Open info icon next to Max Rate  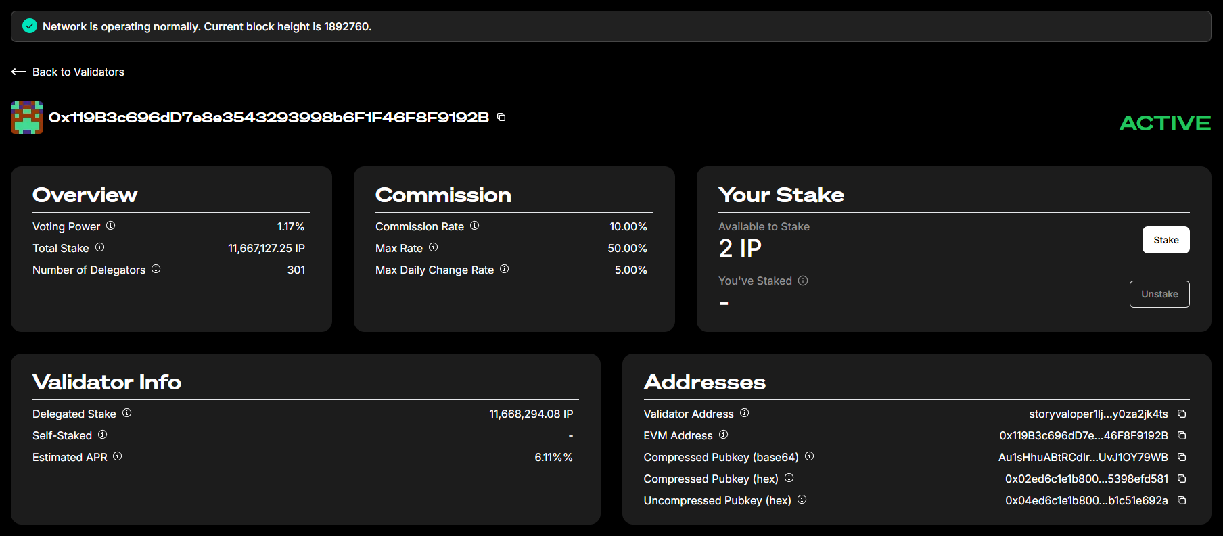click(x=434, y=247)
